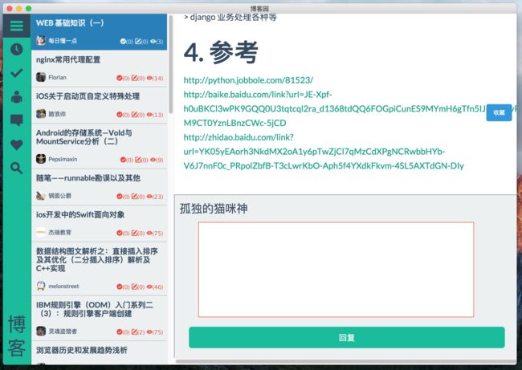This screenshot has width=522, height=370.
Task: Open the post nginx常用代理配置
Action: coord(68,59)
